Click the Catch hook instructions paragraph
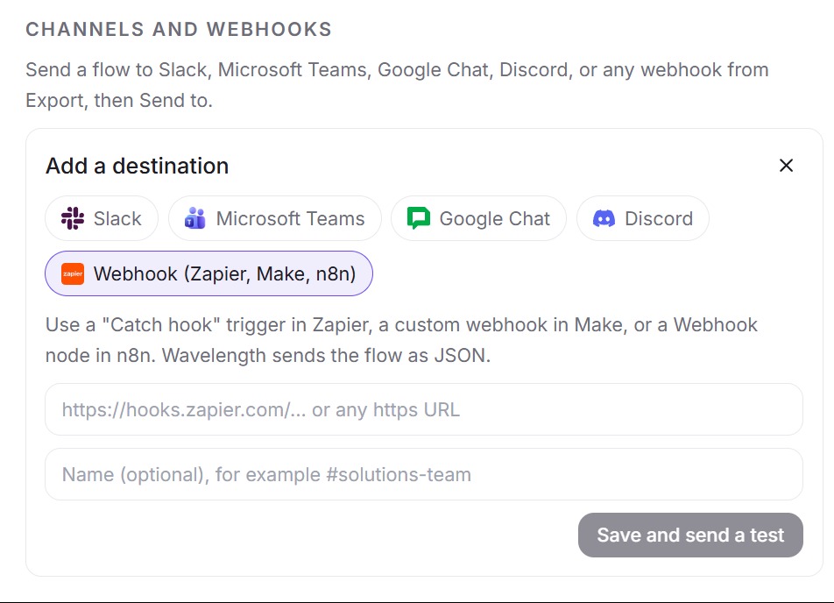The width and height of the screenshot is (834, 603). [401, 340]
